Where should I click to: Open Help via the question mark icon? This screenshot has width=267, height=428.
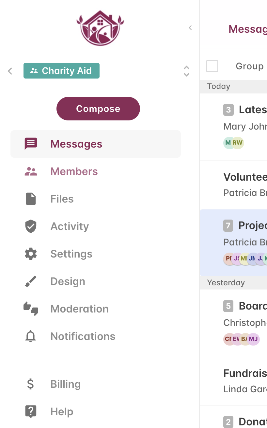(31, 412)
